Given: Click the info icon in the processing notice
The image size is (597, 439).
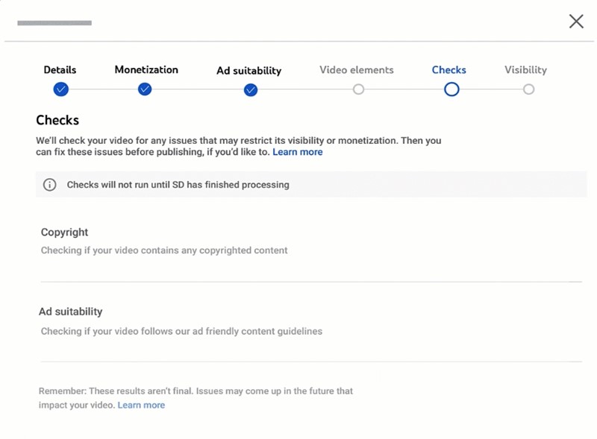Looking at the screenshot, I should (x=49, y=185).
